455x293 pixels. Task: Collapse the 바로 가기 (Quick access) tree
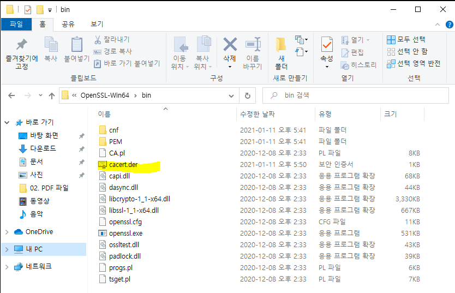7,123
